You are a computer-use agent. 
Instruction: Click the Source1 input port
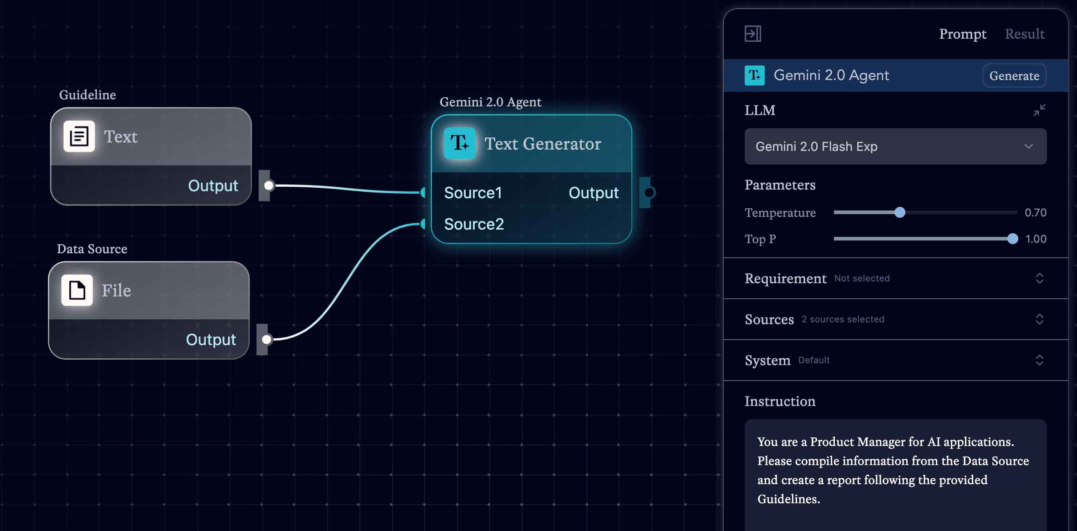pos(423,193)
